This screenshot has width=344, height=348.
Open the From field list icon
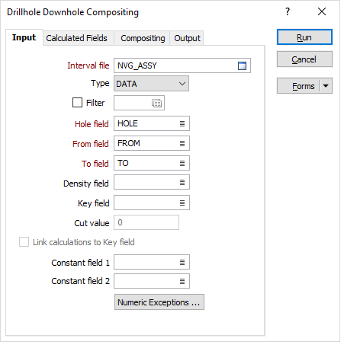click(182, 143)
